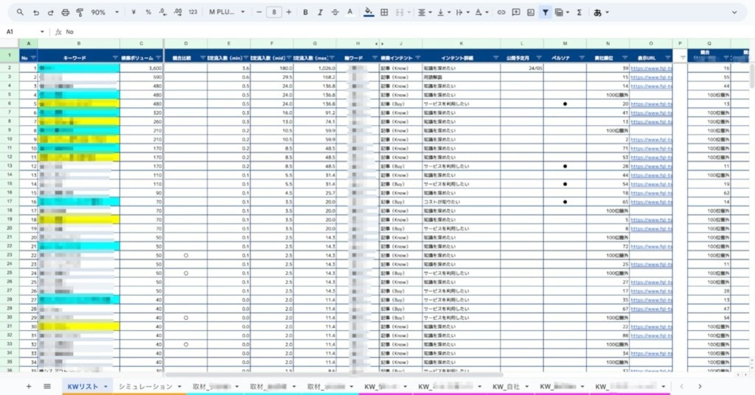Open filter on the インテント詳細 header

(x=496, y=58)
